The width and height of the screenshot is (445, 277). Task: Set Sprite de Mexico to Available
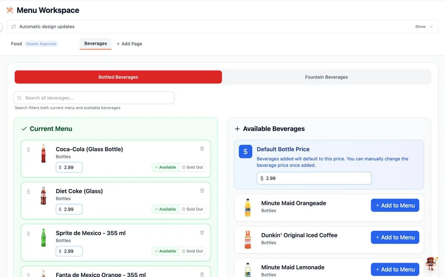point(165,251)
